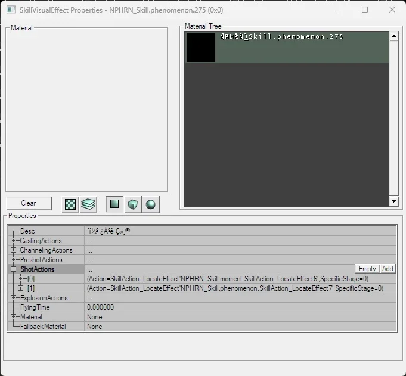Click the FallbackMaterial None value
The image size is (406, 376).
click(x=95, y=327)
